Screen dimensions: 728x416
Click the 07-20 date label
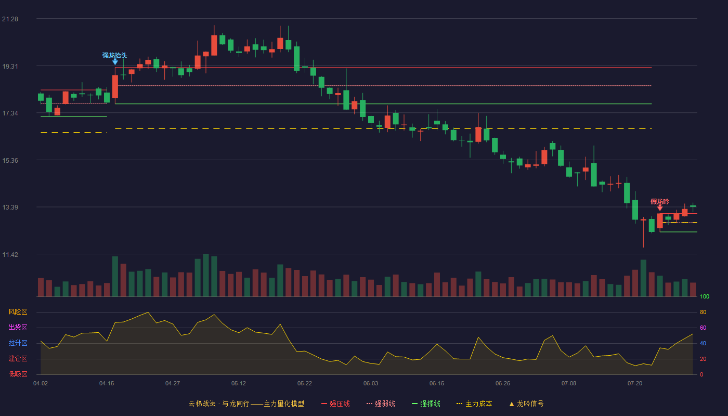pyautogui.click(x=635, y=383)
